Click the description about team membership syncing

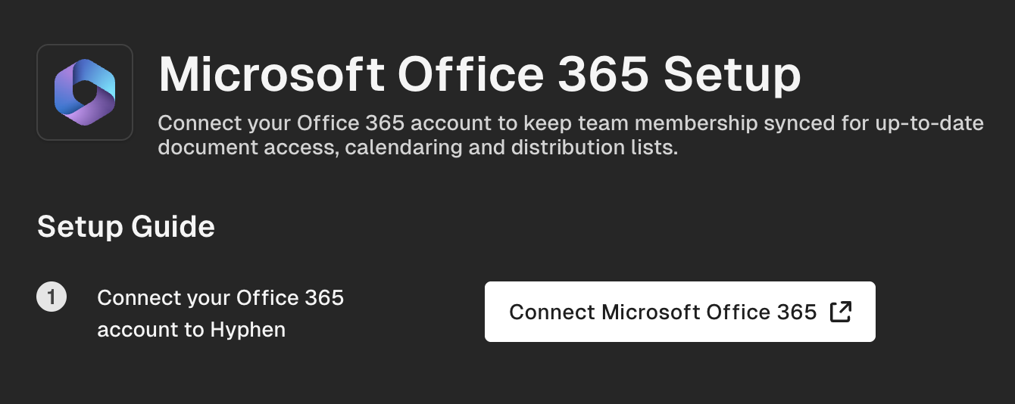click(570, 135)
